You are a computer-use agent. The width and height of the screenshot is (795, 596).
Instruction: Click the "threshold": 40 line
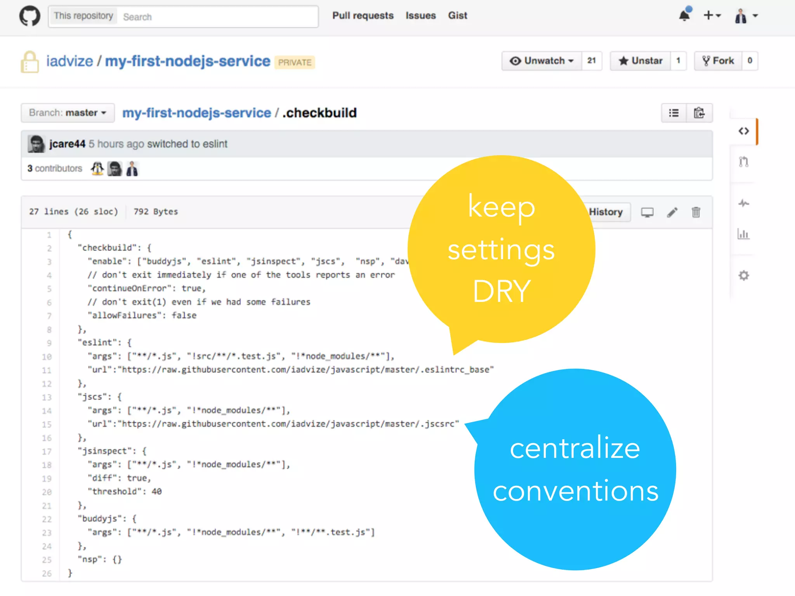pyautogui.click(x=125, y=492)
